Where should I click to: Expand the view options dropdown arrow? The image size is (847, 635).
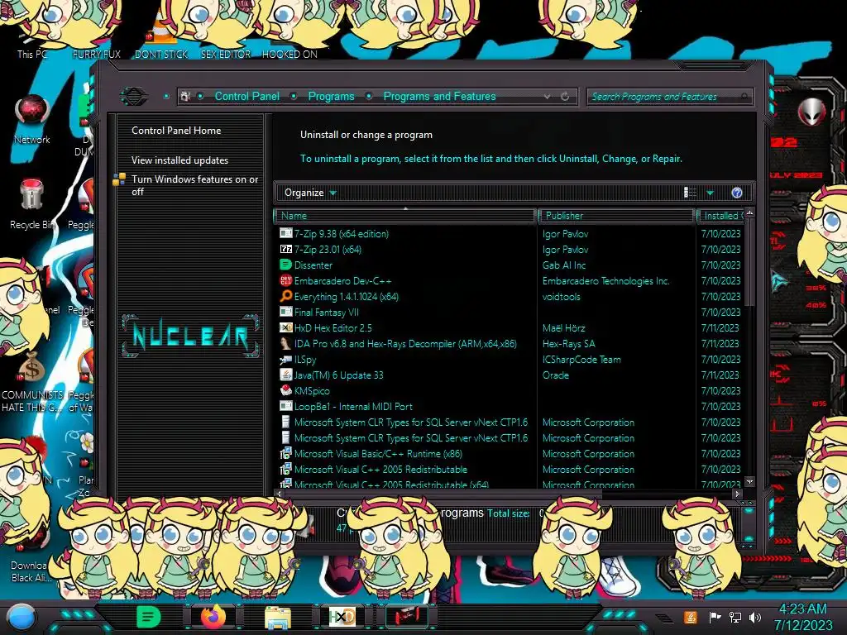click(710, 193)
